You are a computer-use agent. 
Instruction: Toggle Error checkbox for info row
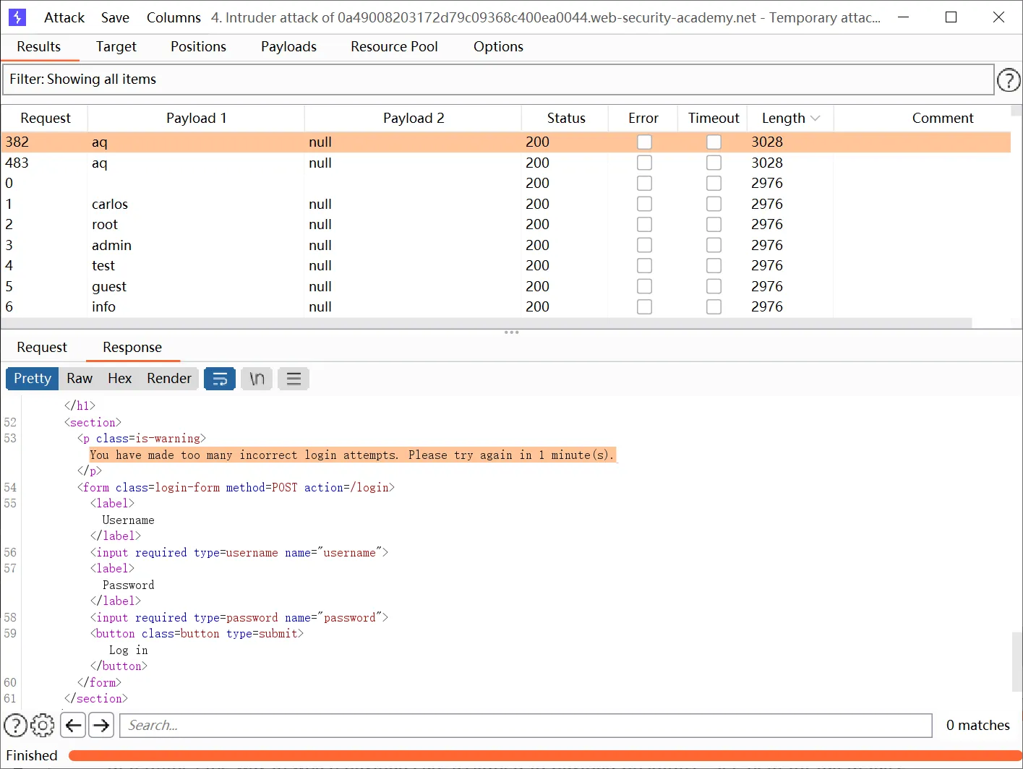[x=644, y=307]
